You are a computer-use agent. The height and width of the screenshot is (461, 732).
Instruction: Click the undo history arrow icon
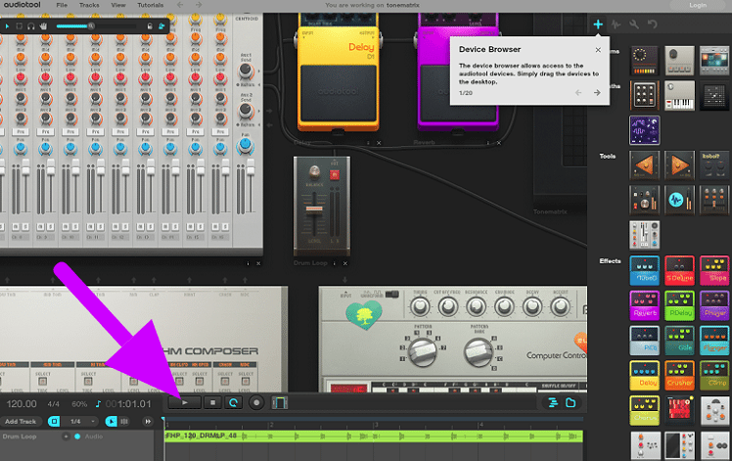pos(652,24)
